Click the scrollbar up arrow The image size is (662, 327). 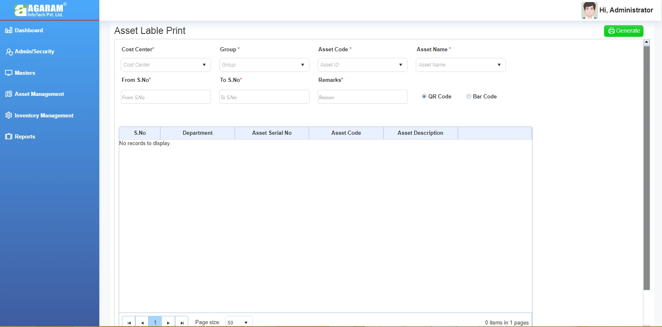[x=647, y=42]
